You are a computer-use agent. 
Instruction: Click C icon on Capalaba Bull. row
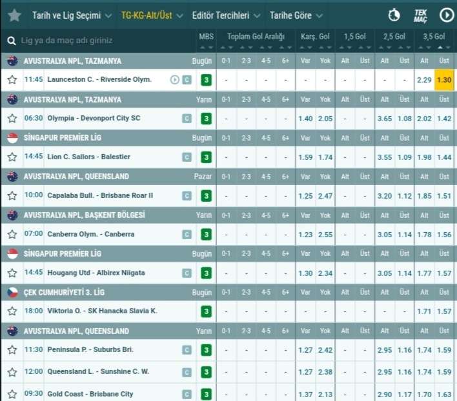pyautogui.click(x=187, y=196)
